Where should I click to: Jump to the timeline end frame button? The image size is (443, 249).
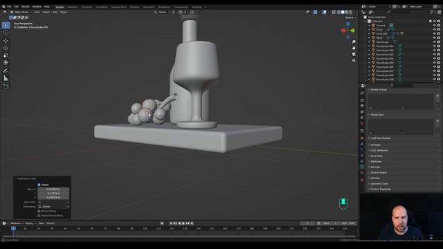pos(192,223)
